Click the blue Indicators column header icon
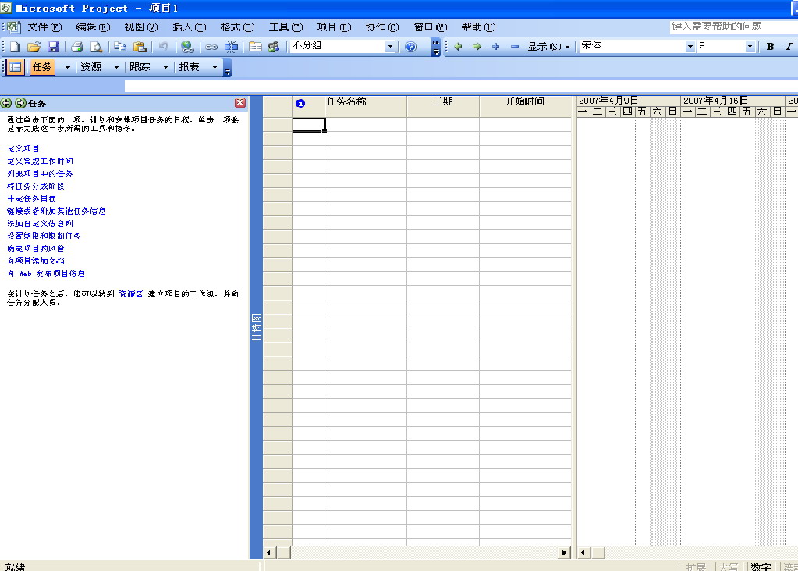 (300, 103)
